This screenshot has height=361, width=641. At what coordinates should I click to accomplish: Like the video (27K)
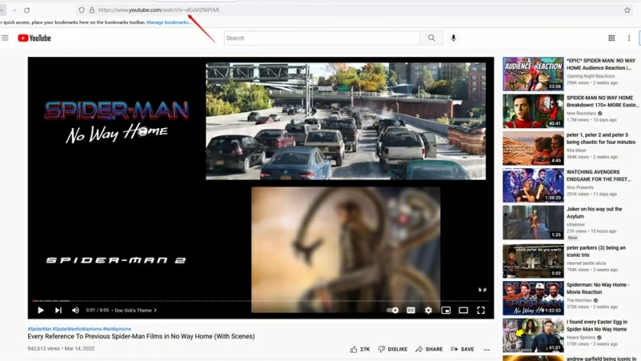click(359, 349)
